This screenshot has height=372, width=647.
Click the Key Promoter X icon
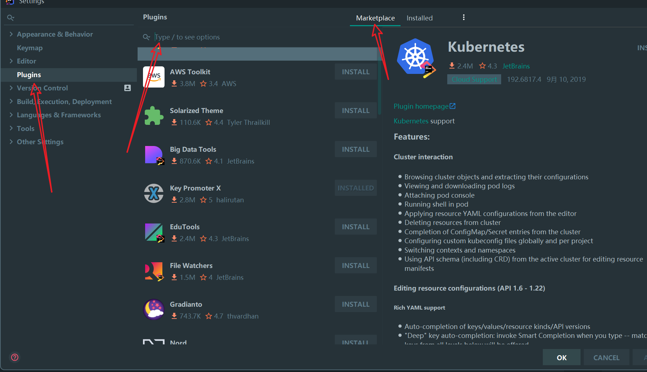click(x=154, y=193)
